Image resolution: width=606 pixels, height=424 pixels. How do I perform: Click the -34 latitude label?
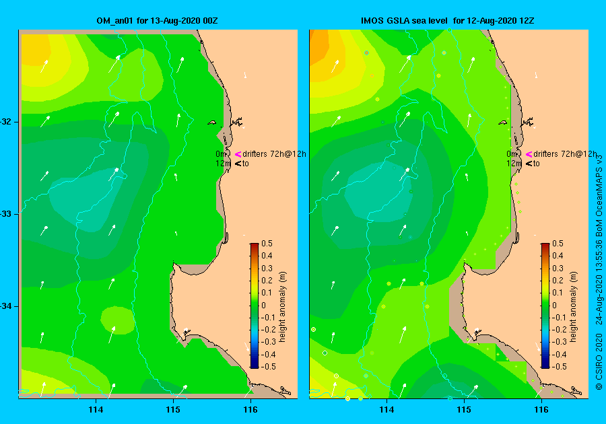coord(6,306)
